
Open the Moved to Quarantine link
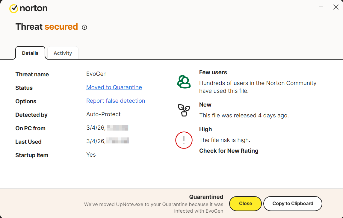pyautogui.click(x=114, y=87)
